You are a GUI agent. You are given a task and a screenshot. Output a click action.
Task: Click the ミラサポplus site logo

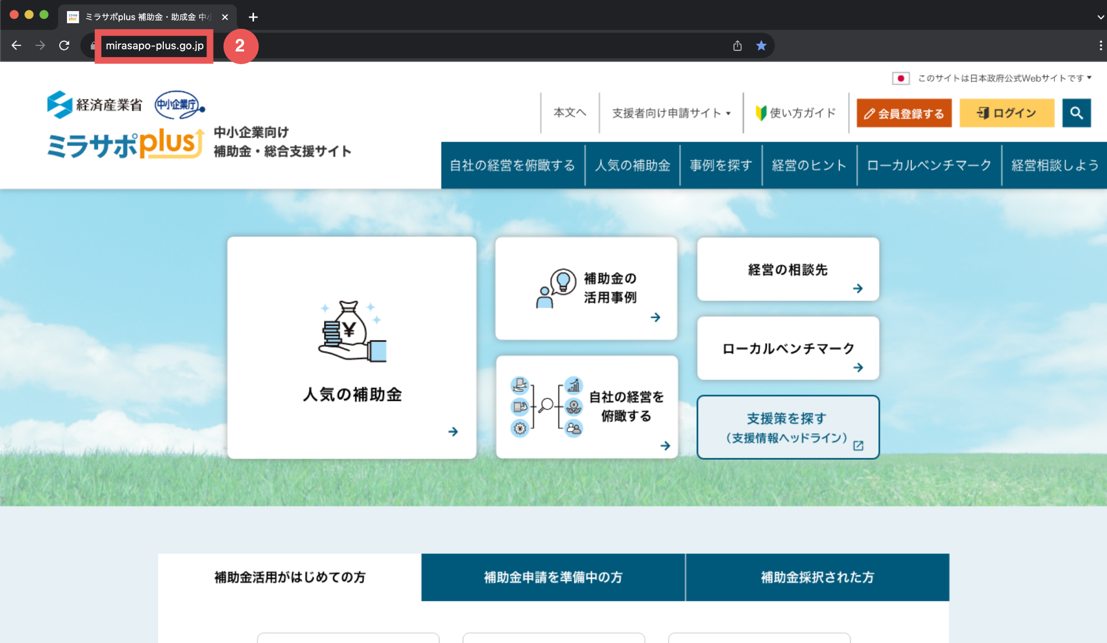125,144
